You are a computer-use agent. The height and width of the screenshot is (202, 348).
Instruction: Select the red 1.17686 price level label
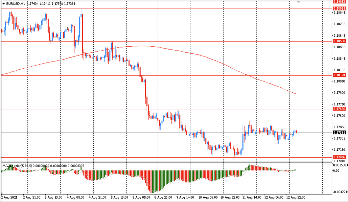pos(340,109)
